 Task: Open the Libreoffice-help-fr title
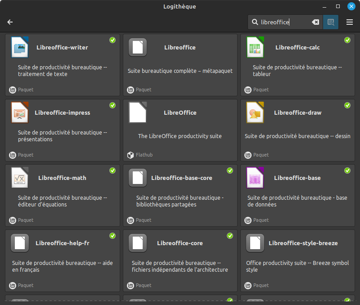pos(63,243)
